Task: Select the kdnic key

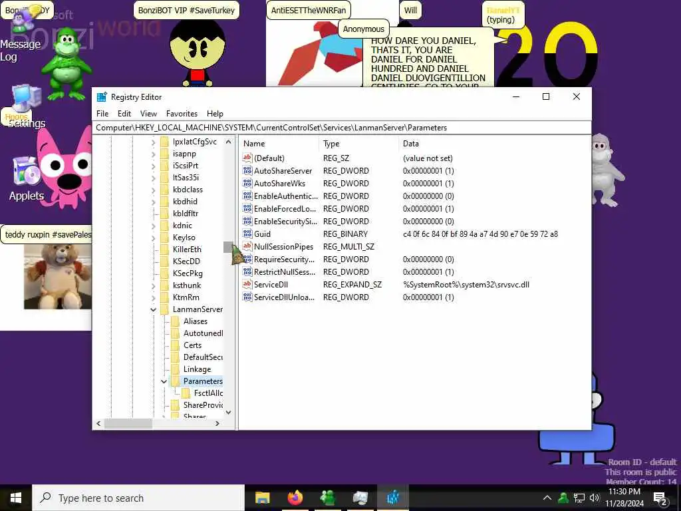Action: 182,226
